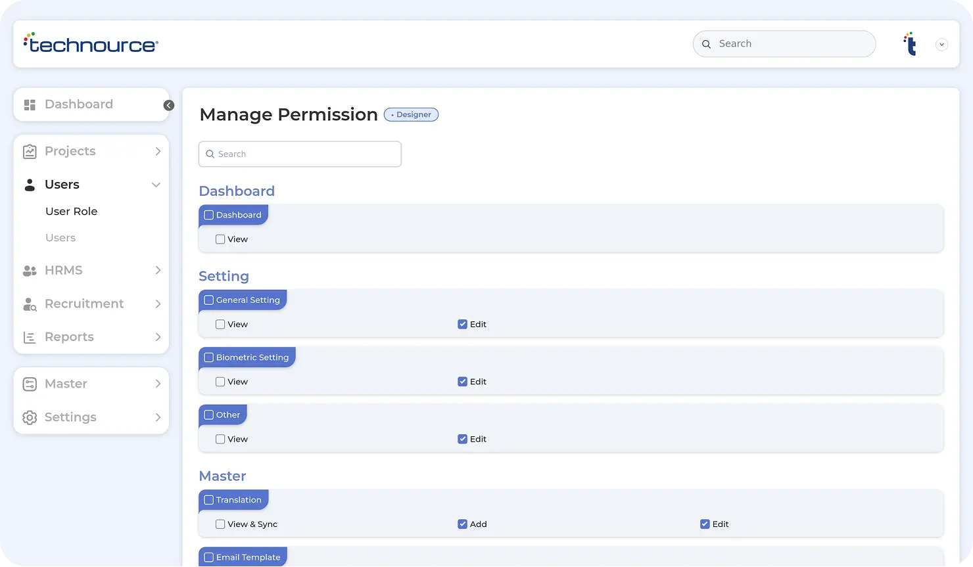Collapse sidebar using the round arrow icon

click(x=169, y=106)
